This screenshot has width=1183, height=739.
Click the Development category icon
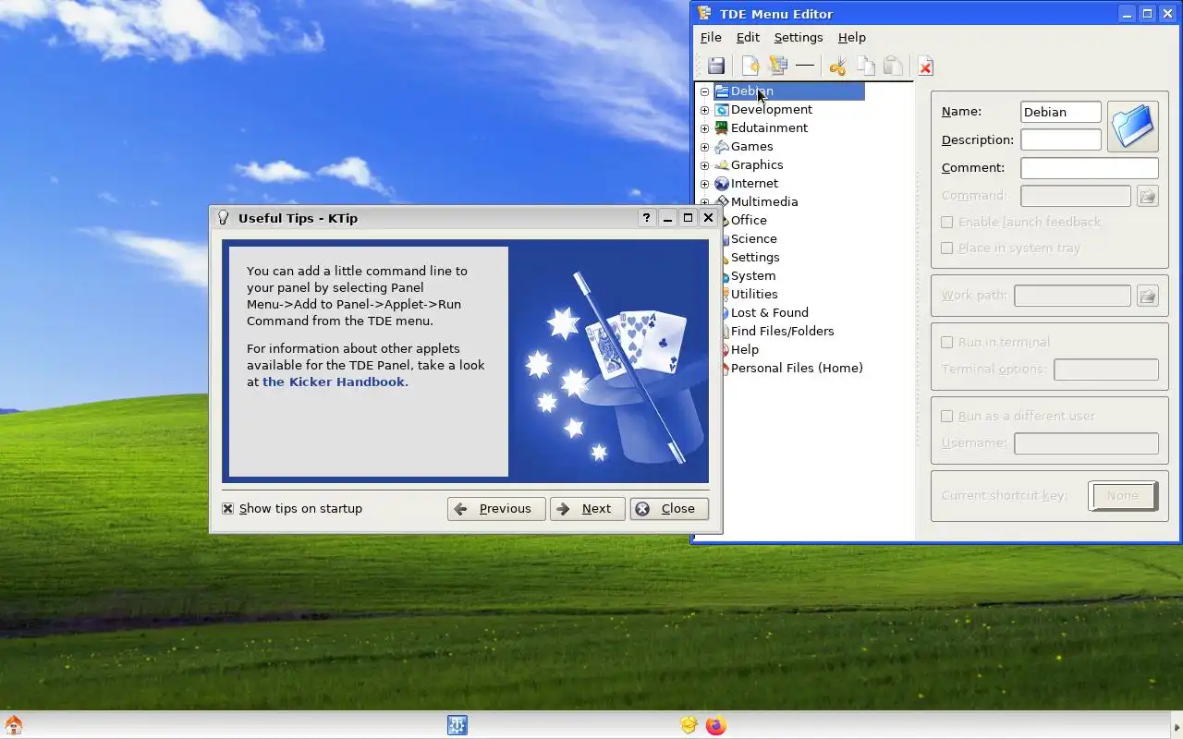722,110
